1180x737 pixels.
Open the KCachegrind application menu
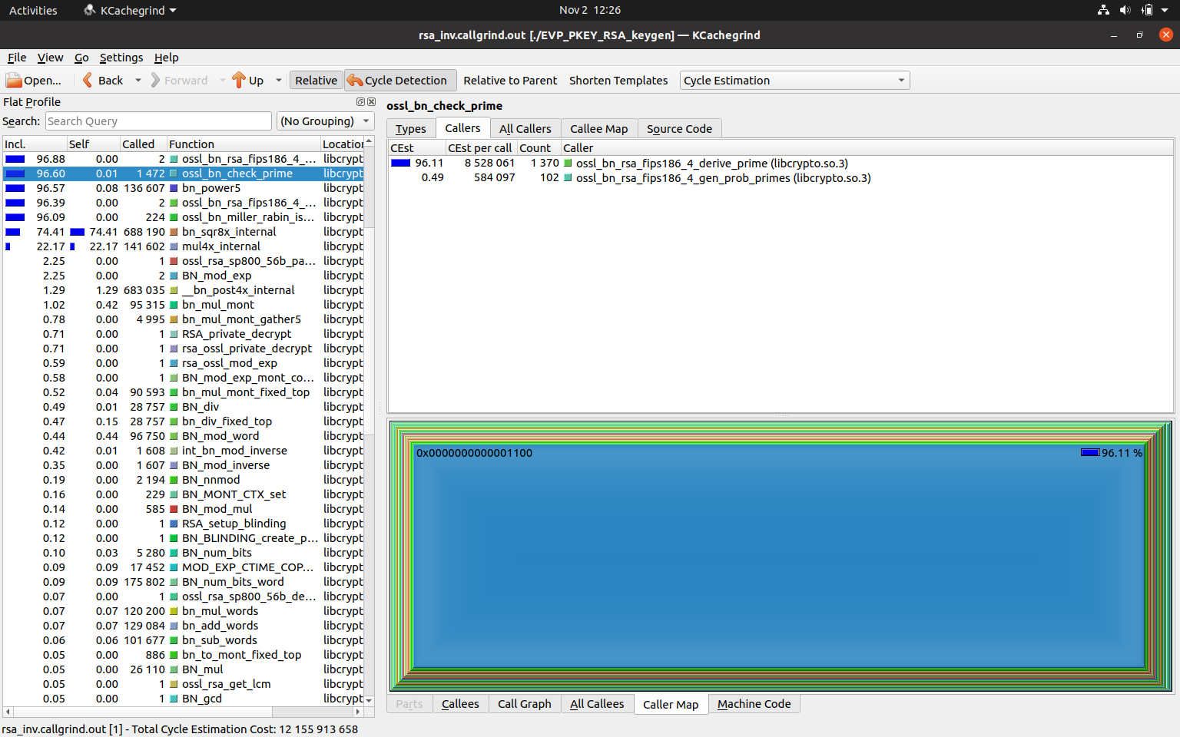(x=131, y=10)
